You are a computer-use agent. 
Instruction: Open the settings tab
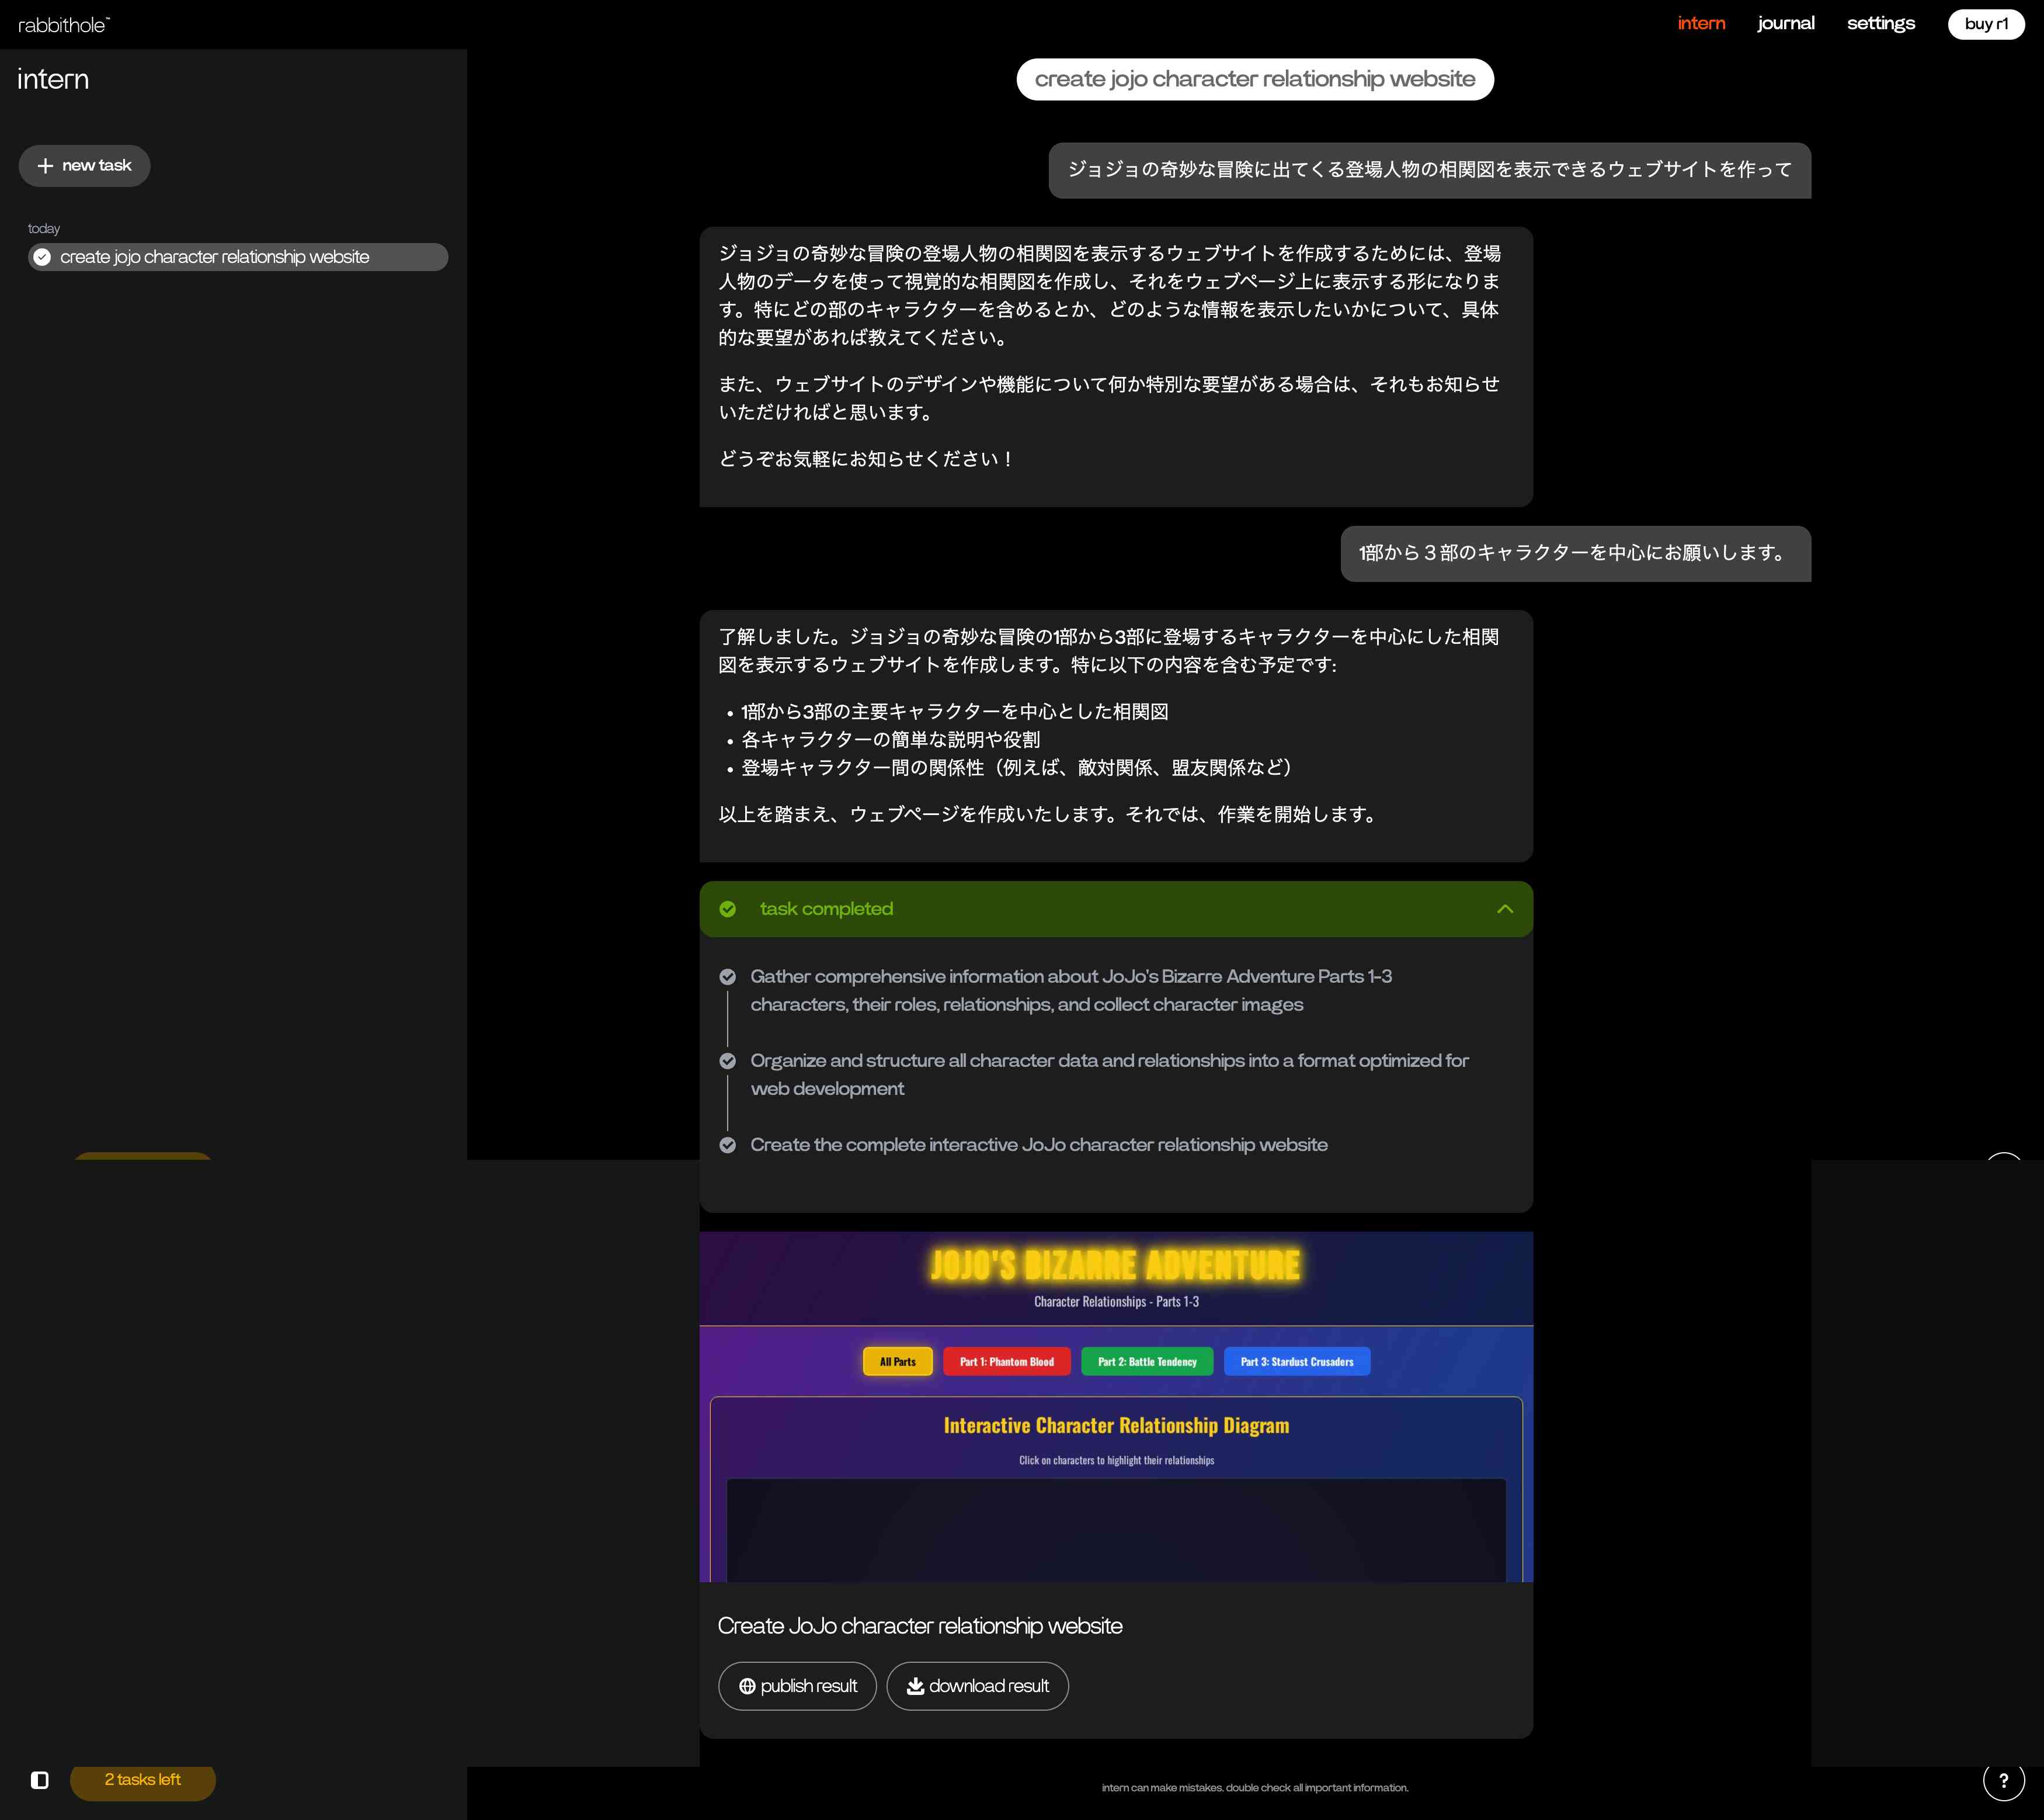(1880, 23)
